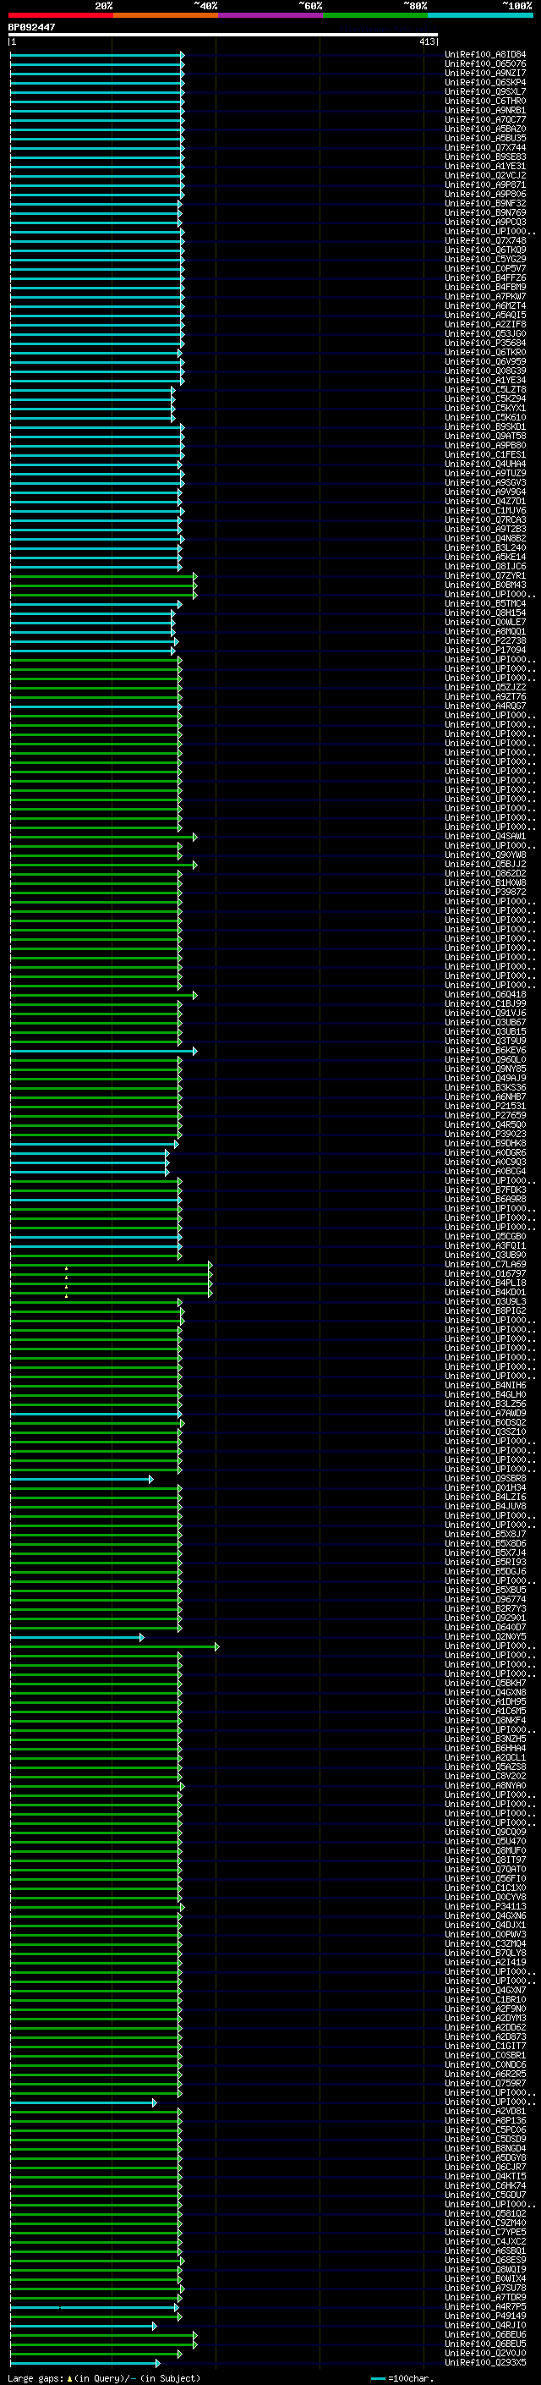Select the UniRef100_B7FDK3 label

point(485,1190)
